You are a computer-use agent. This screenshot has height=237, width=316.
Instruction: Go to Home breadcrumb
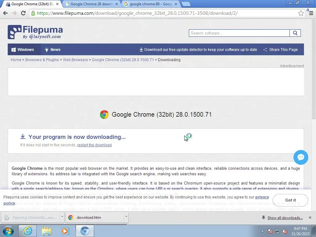(x=16, y=60)
